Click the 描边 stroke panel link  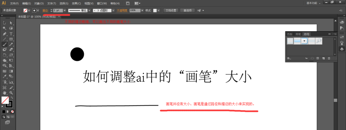[45, 10]
